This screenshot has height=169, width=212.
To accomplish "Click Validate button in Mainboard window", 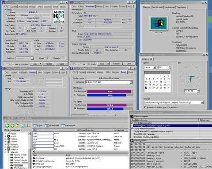I will click(116, 64).
